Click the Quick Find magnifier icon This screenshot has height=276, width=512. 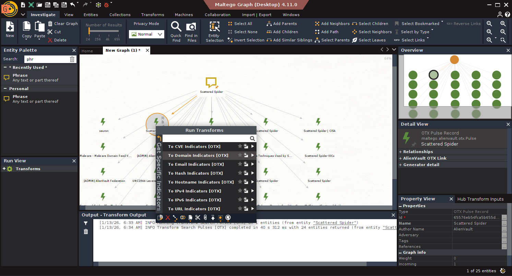[176, 27]
